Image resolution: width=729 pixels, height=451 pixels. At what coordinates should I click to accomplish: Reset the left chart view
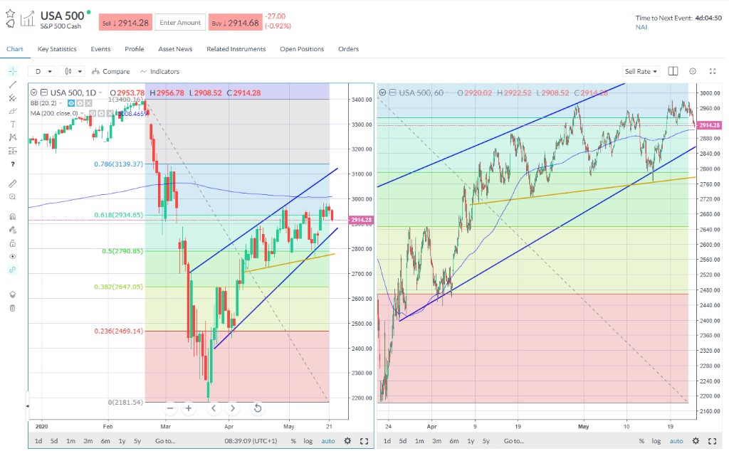(x=258, y=408)
